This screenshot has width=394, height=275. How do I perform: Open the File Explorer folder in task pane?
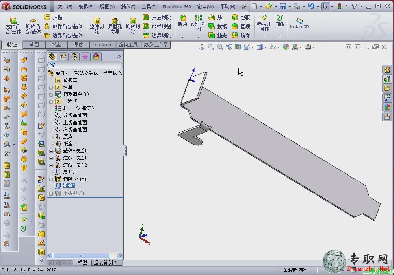point(387,88)
